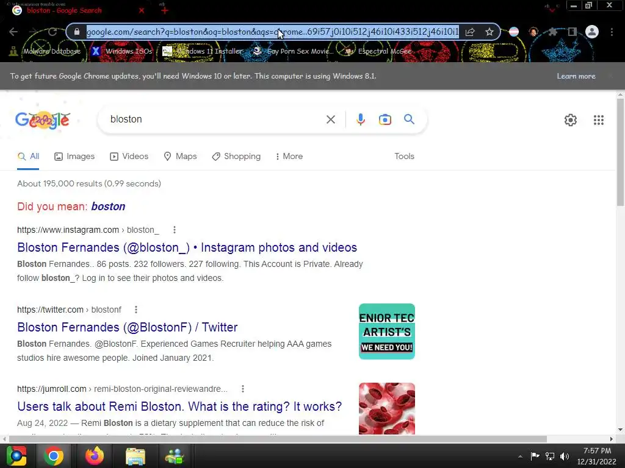Viewport: 625px width, 468px height.
Task: Start voice search with microphone icon
Action: pos(361,119)
